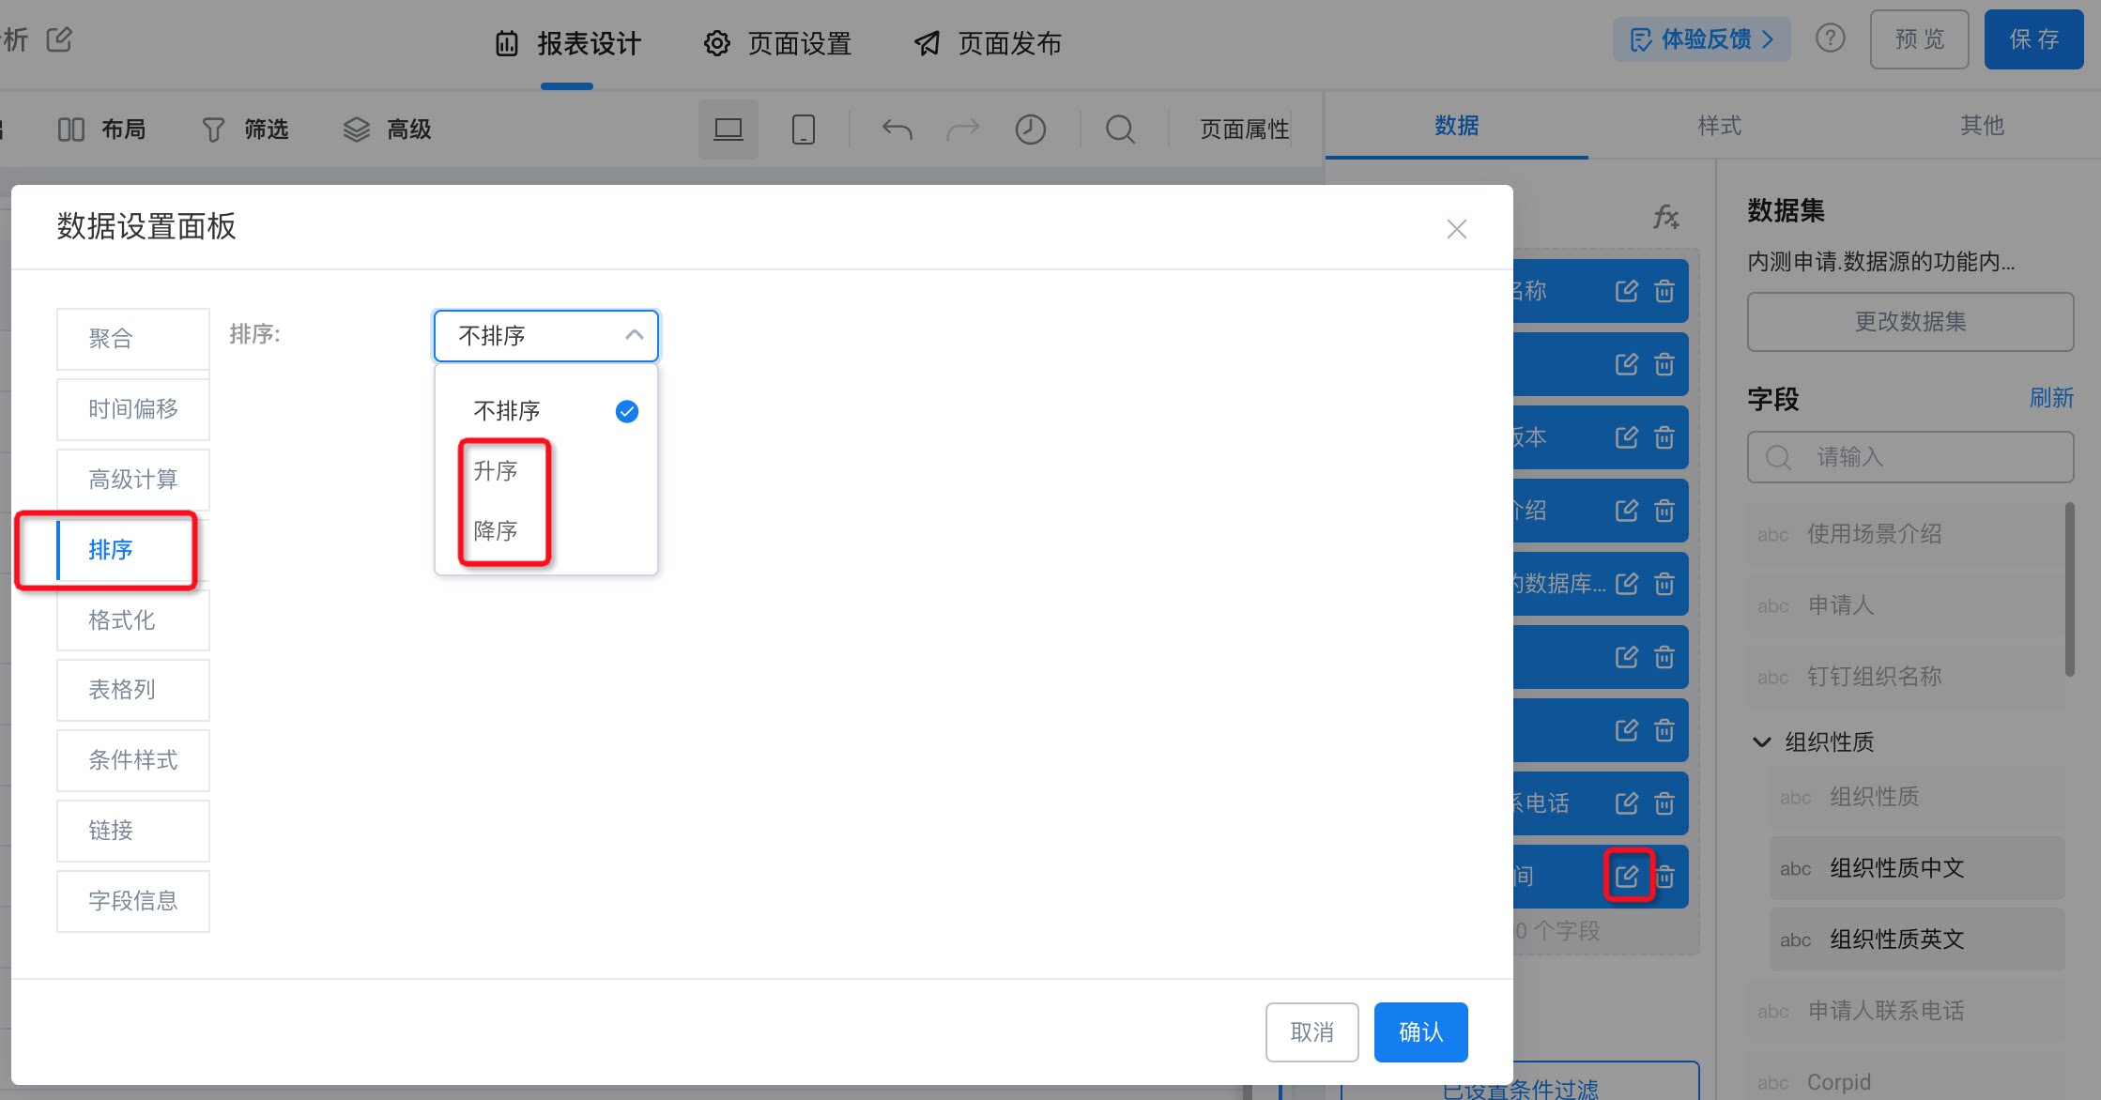This screenshot has height=1100, width=2101.
Task: Click the 确认 button
Action: pos(1421,1032)
